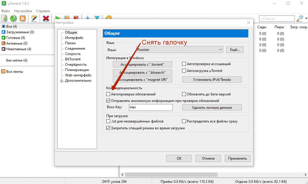
Task: Open the Справка menu
Action: (43, 11)
